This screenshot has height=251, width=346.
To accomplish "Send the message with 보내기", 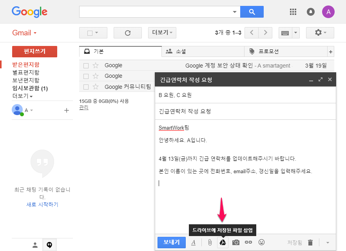I will click(x=171, y=242).
